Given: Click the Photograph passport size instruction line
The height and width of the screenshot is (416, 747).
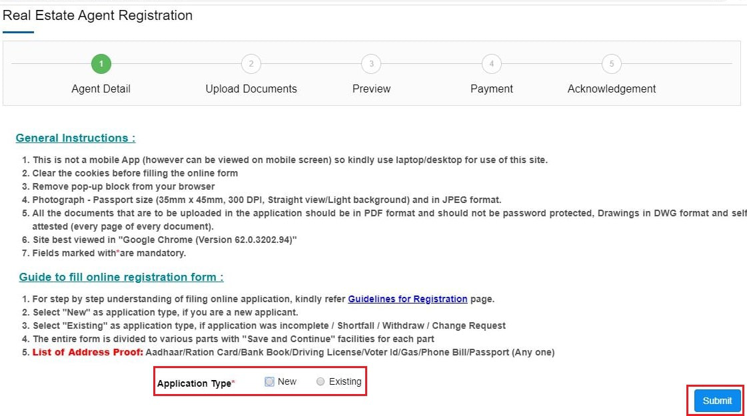Looking at the screenshot, I should click(267, 200).
